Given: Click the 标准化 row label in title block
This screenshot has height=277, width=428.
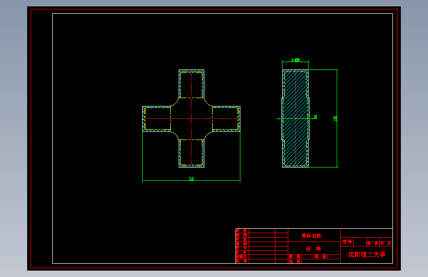Looking at the screenshot, I should (241, 257).
